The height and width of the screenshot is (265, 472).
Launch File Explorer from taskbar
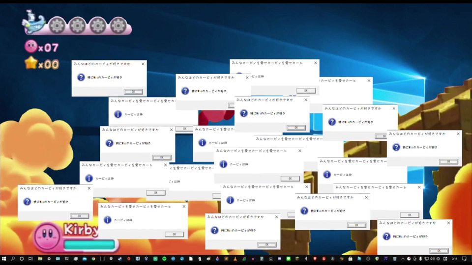tap(40, 259)
